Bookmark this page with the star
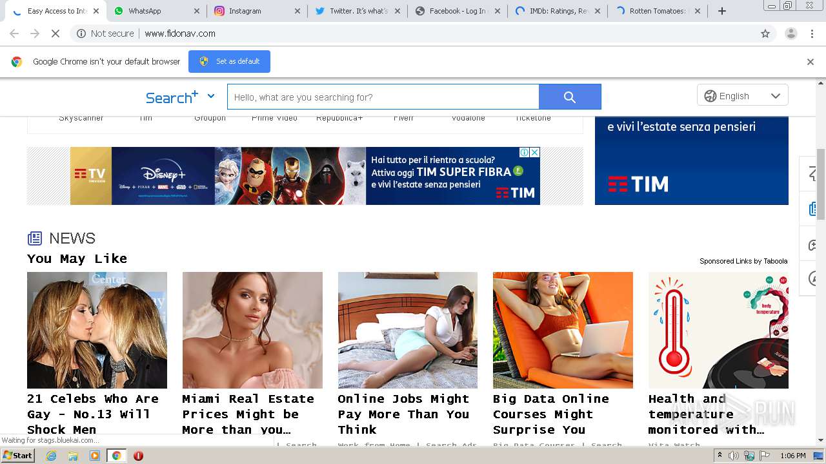Screen dimensions: 826x464 tap(765, 34)
